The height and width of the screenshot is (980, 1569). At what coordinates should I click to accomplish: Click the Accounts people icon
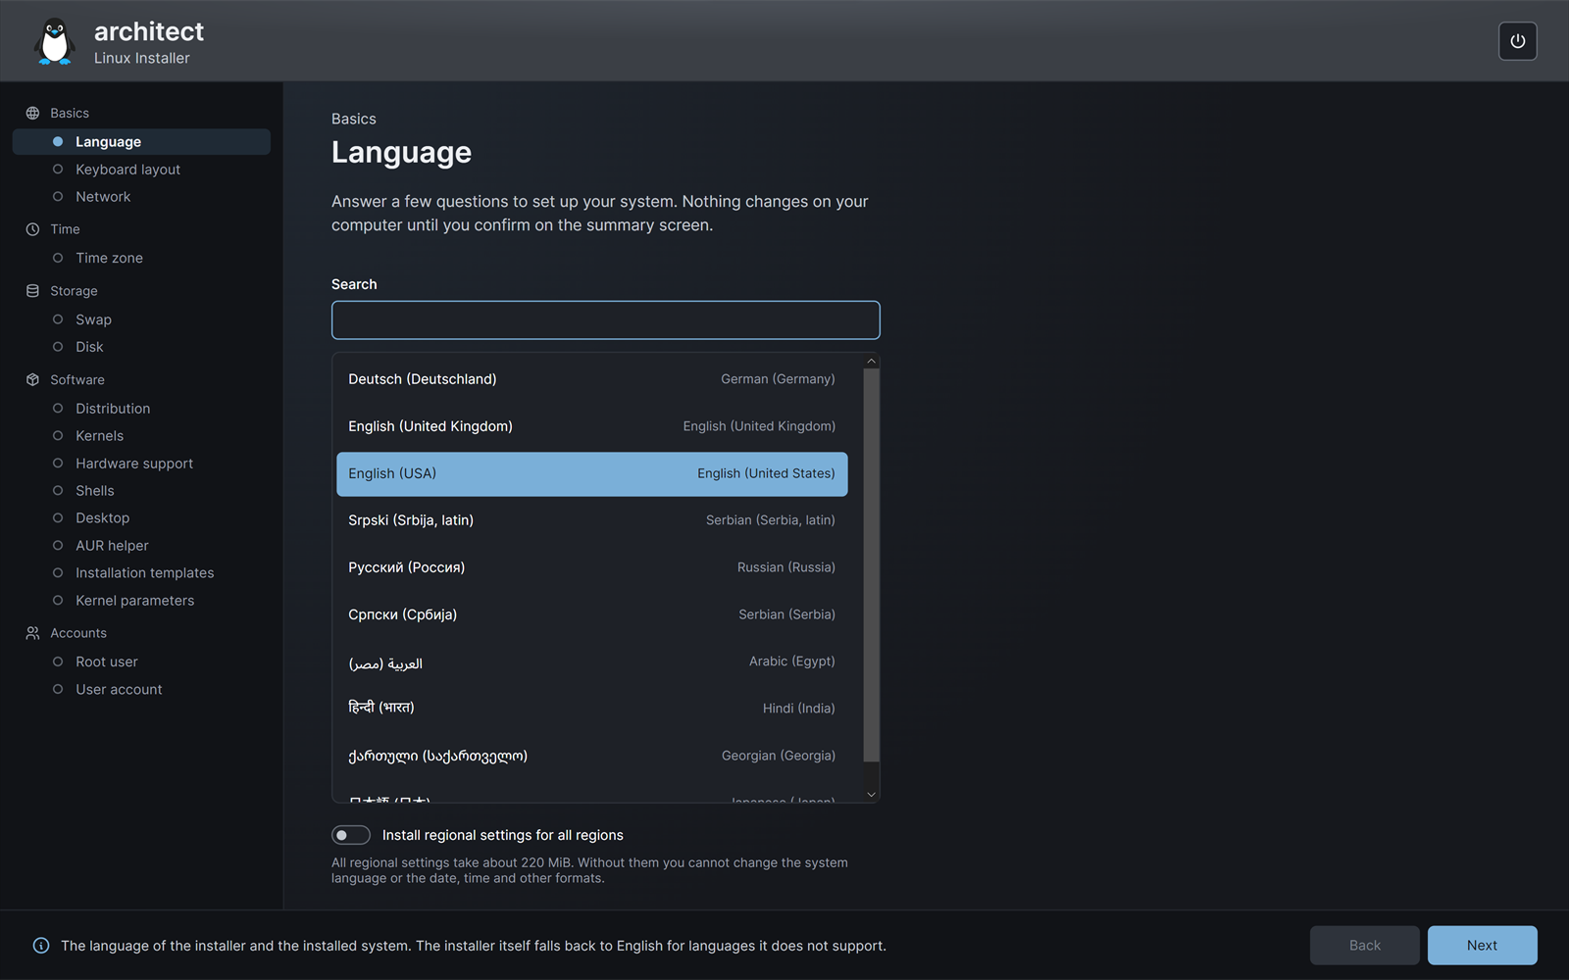click(x=32, y=633)
